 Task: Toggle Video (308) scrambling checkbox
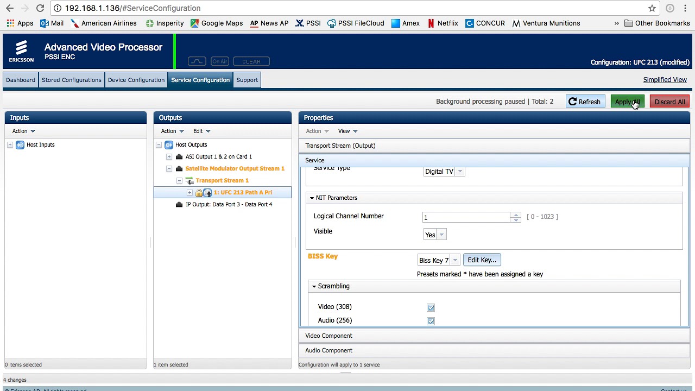[431, 307]
